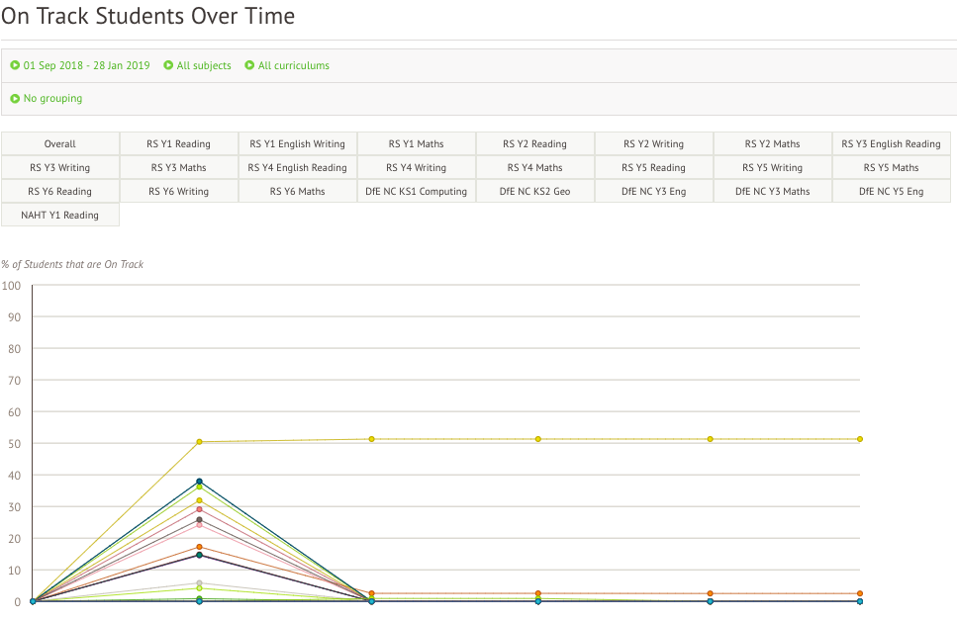957x621 pixels.
Task: Click the green arrow icon beside All curriculums
Action: (249, 66)
